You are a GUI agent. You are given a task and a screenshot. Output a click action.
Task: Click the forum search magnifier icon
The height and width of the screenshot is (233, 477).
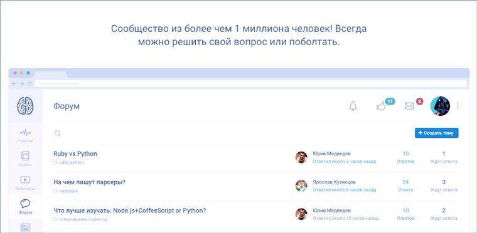click(58, 133)
